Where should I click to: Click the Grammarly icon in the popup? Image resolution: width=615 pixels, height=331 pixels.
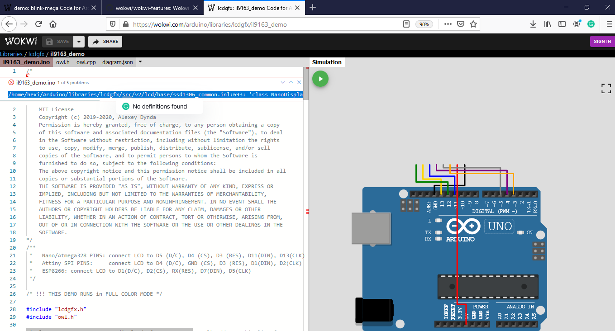126,106
